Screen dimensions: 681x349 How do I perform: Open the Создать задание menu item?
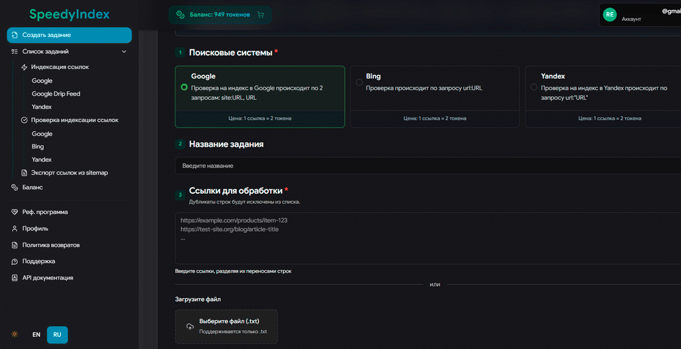click(x=69, y=35)
